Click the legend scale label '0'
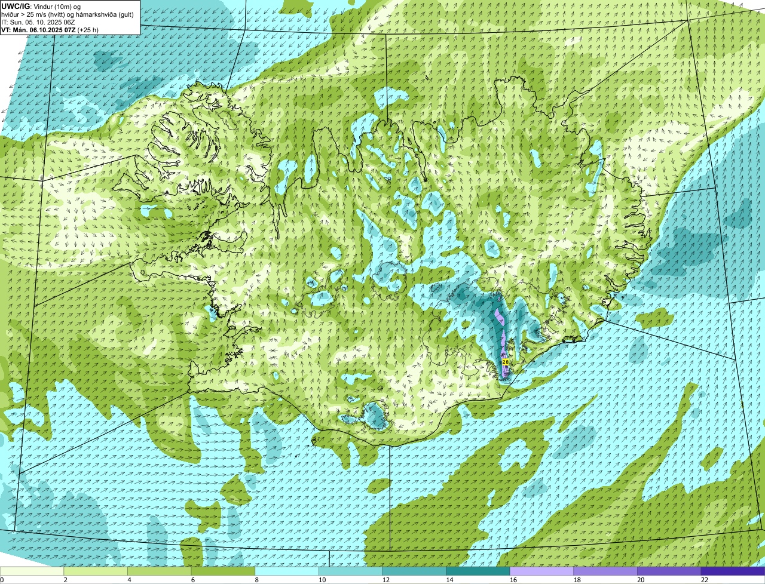The image size is (765, 584). pyautogui.click(x=2, y=580)
